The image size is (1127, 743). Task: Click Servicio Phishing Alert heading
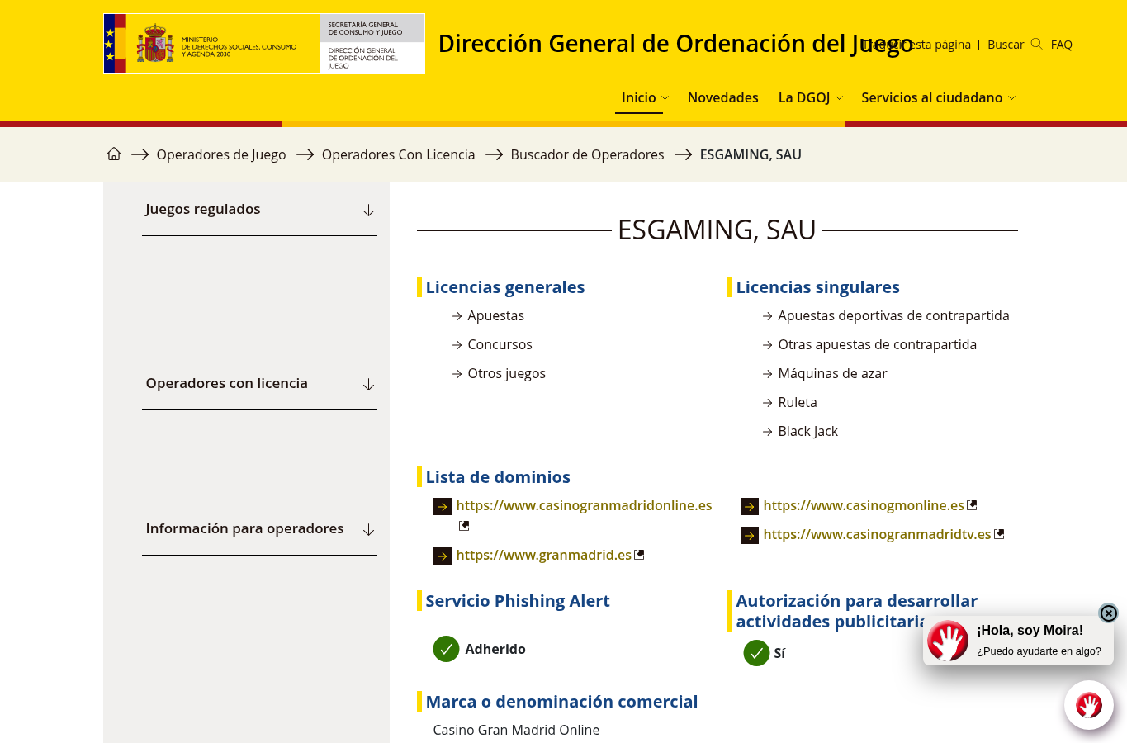point(518,601)
